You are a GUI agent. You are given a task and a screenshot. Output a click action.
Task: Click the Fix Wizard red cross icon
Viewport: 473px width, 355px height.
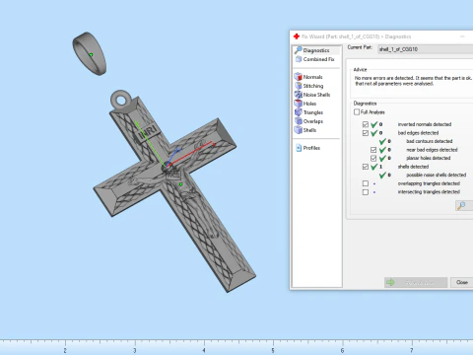pyautogui.click(x=297, y=36)
